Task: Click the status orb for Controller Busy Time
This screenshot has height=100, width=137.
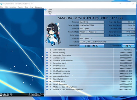Action: 47,76
